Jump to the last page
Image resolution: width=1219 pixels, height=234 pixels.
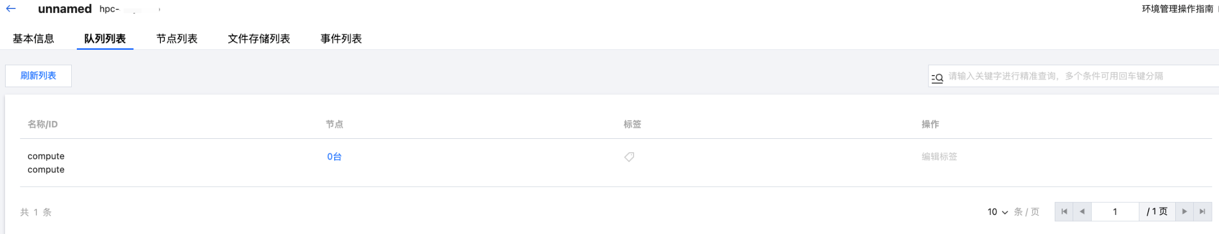point(1202,212)
